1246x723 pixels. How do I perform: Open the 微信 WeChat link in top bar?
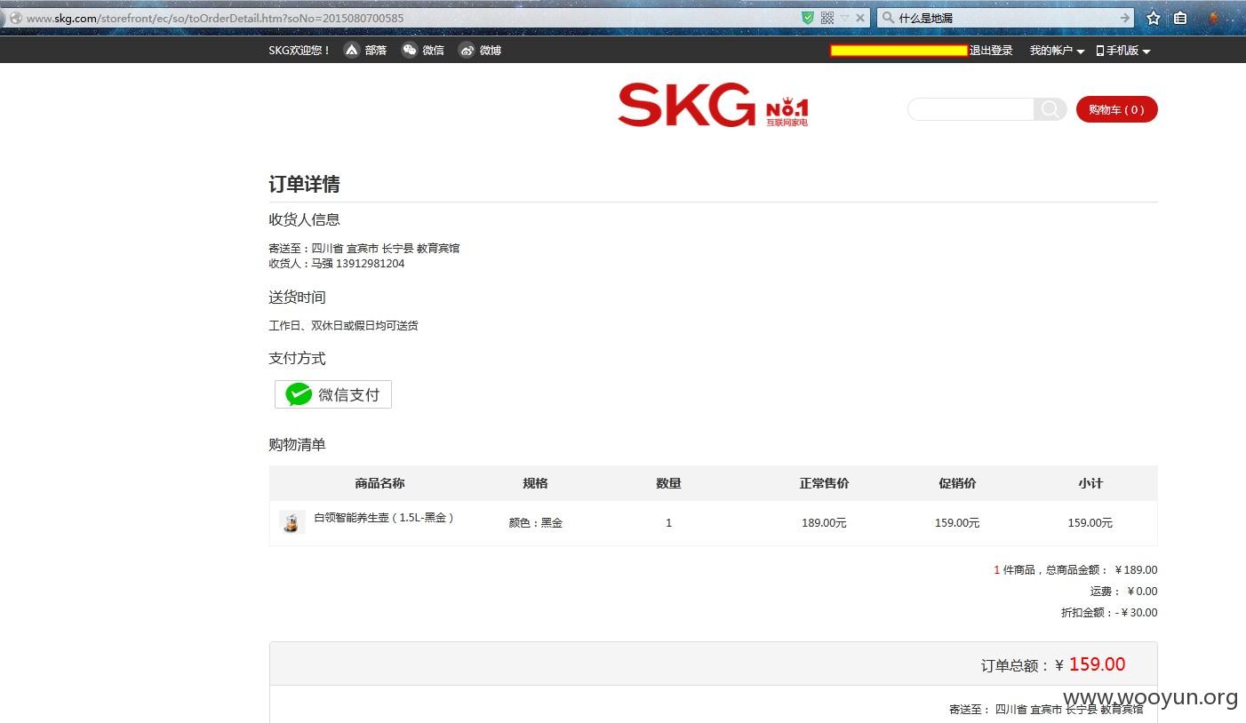(x=423, y=51)
